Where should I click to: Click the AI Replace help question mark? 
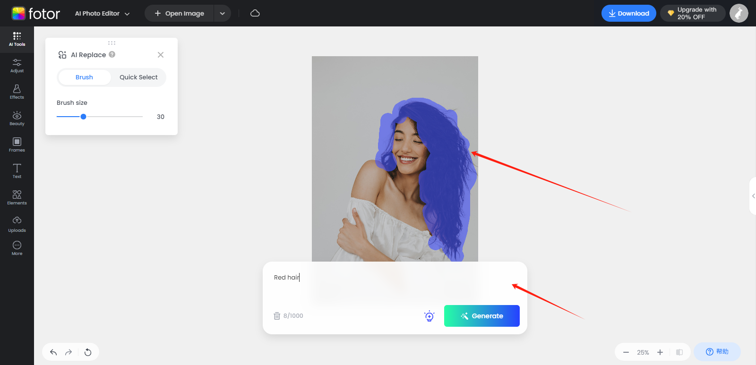112,54
